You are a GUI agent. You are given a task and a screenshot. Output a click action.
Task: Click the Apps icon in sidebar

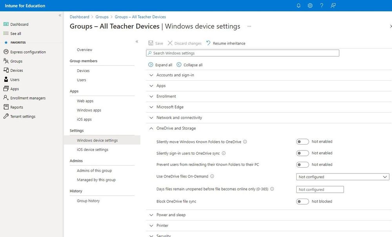(x=6, y=89)
